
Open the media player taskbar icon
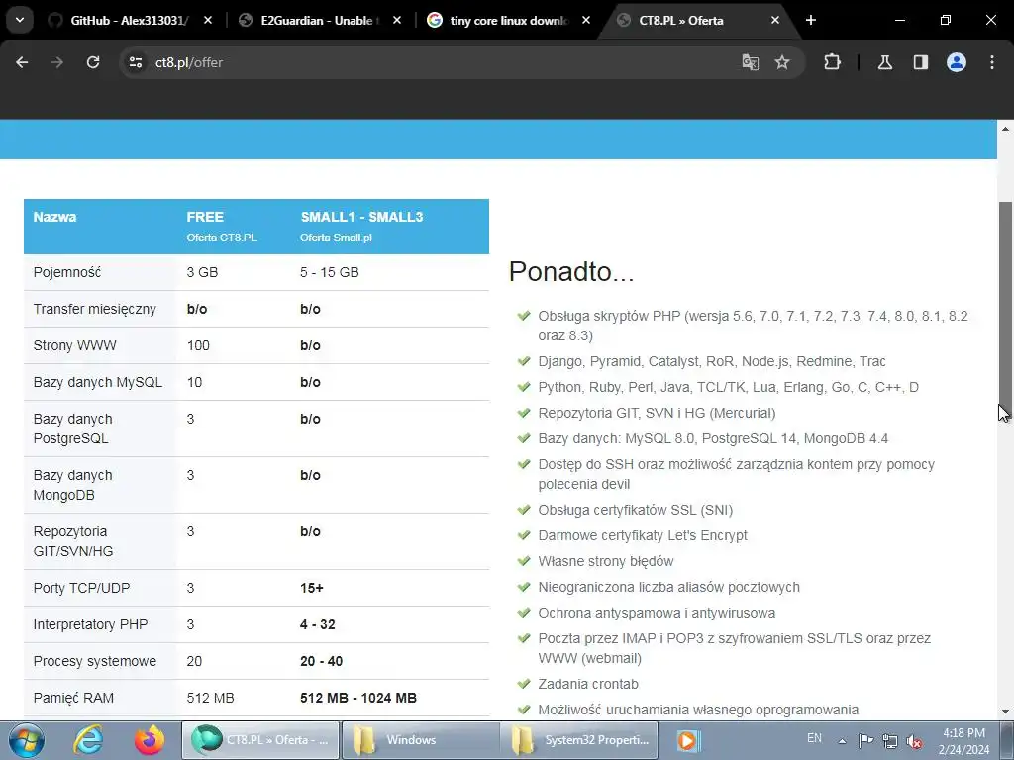pos(687,740)
